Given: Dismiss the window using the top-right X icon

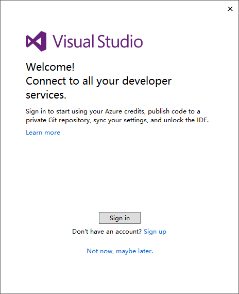Looking at the screenshot, I should pyautogui.click(x=230, y=9).
